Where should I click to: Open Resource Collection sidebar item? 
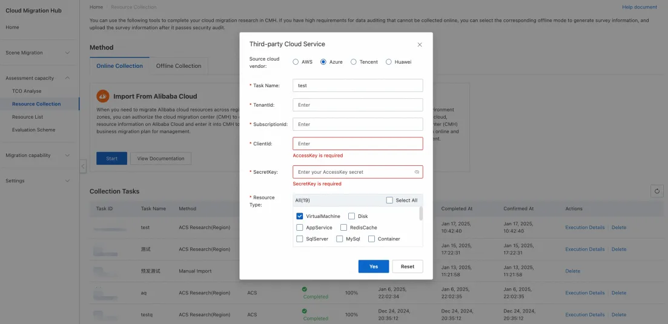click(x=39, y=104)
